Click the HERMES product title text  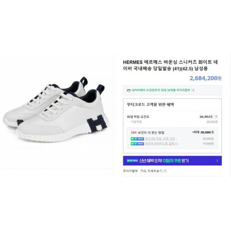[170, 65]
